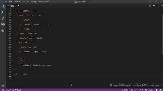Click the 'global' text on line 25

click(21, 47)
